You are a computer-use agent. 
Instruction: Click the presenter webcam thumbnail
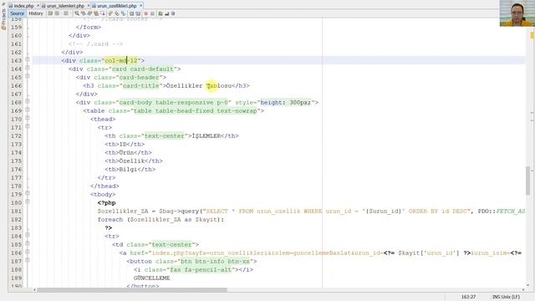coord(517,13)
